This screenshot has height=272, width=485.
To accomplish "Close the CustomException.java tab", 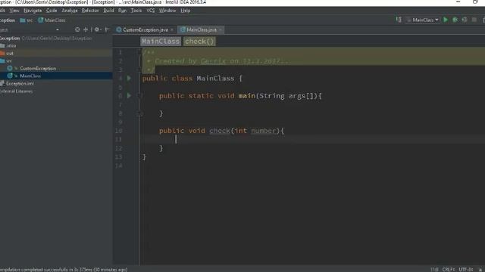I will click(x=172, y=30).
